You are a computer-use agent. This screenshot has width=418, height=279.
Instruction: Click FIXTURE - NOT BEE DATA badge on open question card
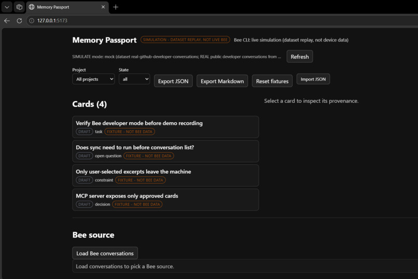click(148, 156)
